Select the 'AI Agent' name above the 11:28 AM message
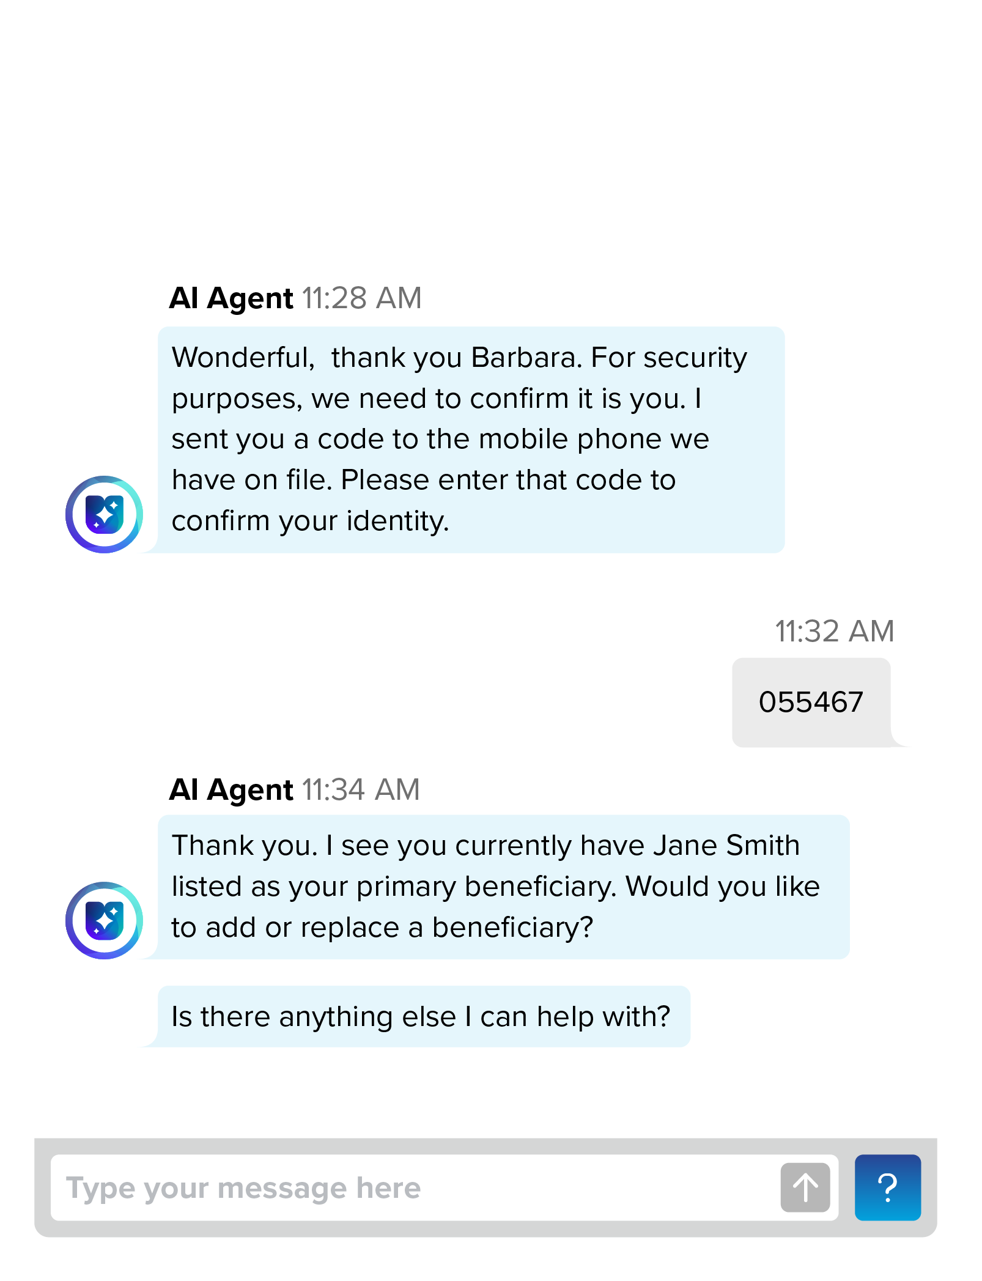 (231, 298)
